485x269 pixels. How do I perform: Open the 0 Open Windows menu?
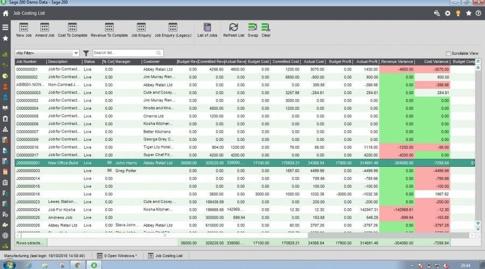click(x=117, y=256)
